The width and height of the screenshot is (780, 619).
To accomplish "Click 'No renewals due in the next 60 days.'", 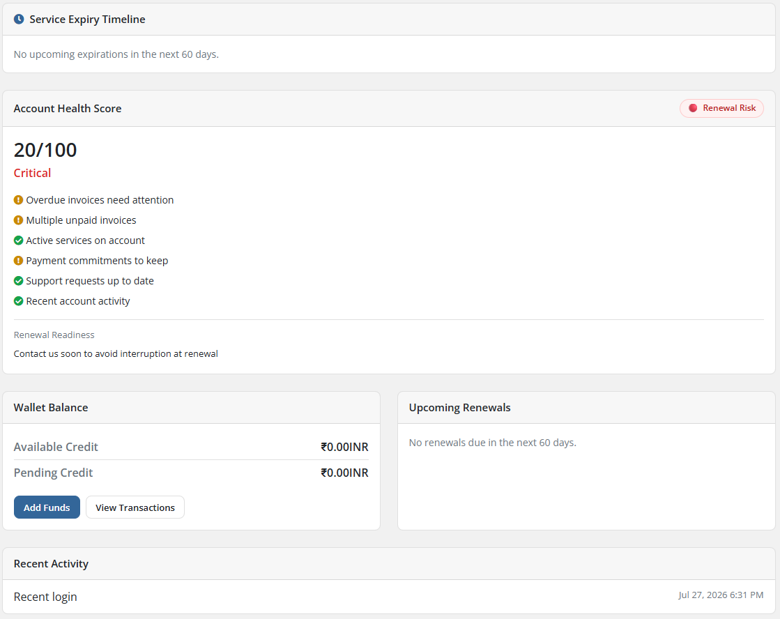I will [493, 443].
